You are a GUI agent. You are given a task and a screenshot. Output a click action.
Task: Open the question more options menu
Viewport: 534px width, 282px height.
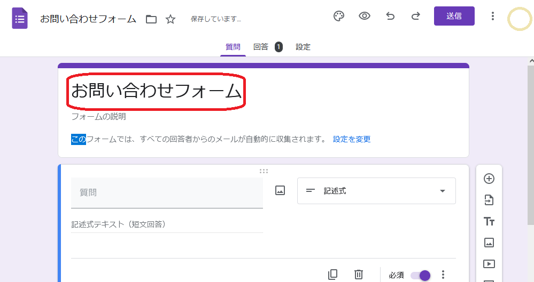(443, 275)
